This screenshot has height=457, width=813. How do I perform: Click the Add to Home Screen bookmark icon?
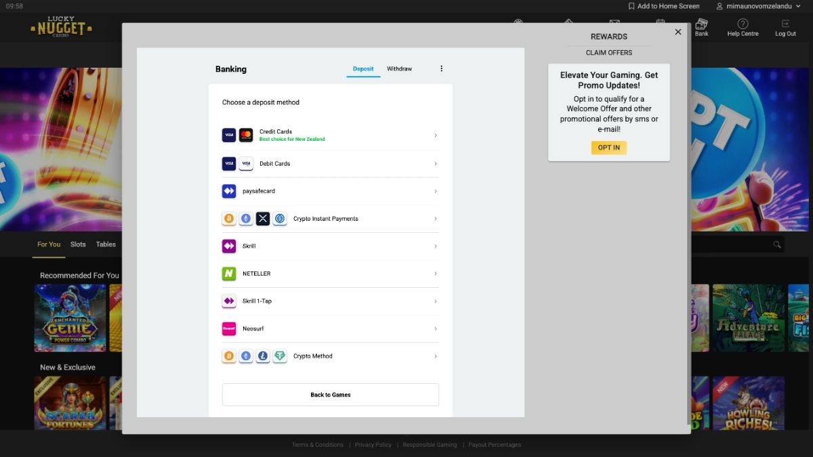pyautogui.click(x=631, y=6)
